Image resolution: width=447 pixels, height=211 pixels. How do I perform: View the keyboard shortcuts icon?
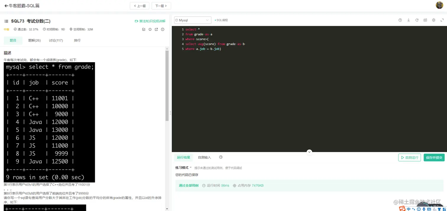pyautogui.click(x=425, y=20)
